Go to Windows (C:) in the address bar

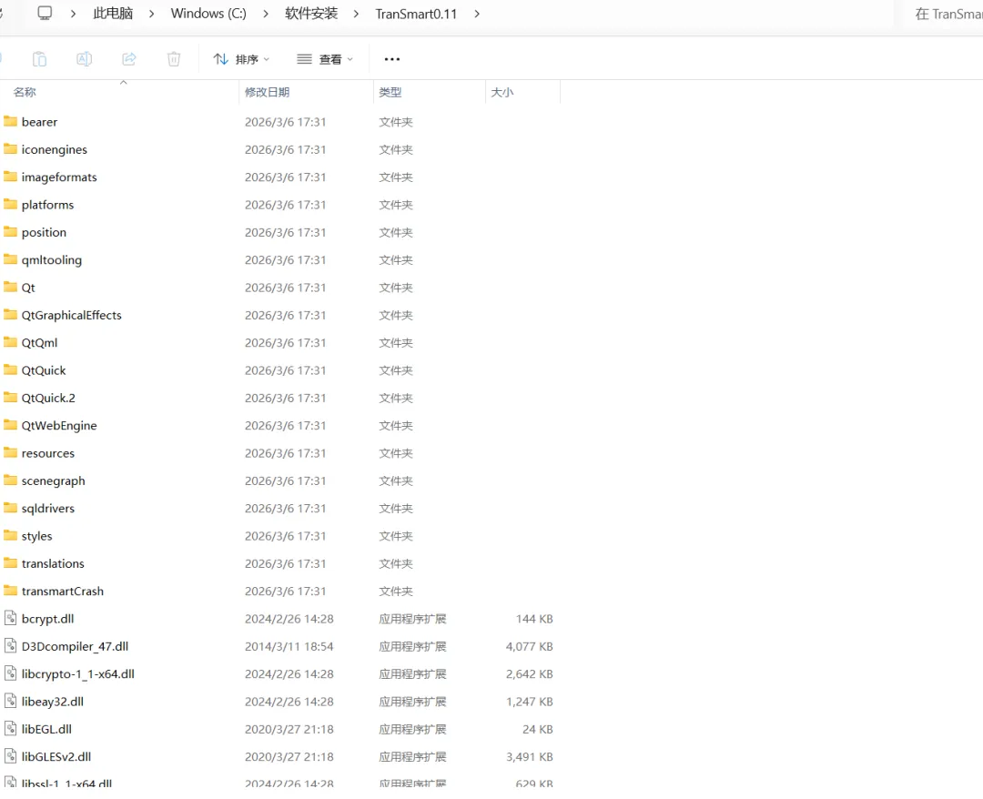pyautogui.click(x=208, y=13)
